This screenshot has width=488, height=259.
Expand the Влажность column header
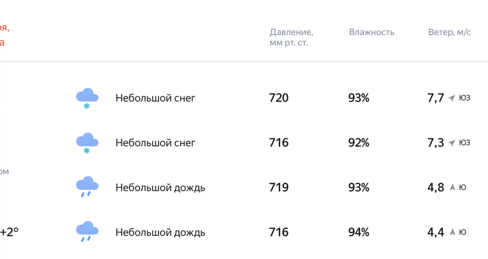coord(372,32)
